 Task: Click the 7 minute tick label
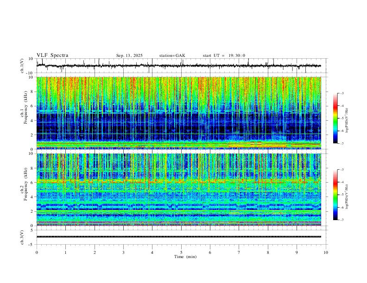[x=239, y=252]
